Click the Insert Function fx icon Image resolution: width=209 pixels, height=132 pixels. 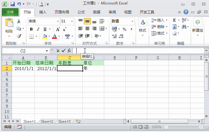69,51
